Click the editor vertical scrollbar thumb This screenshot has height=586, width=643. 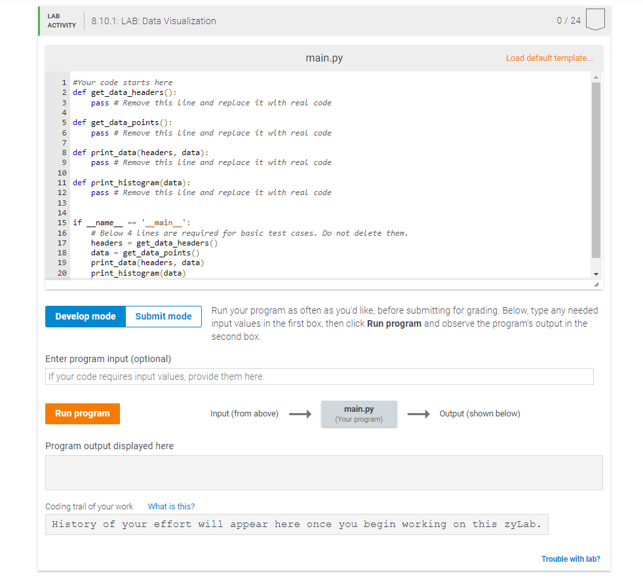(x=596, y=170)
